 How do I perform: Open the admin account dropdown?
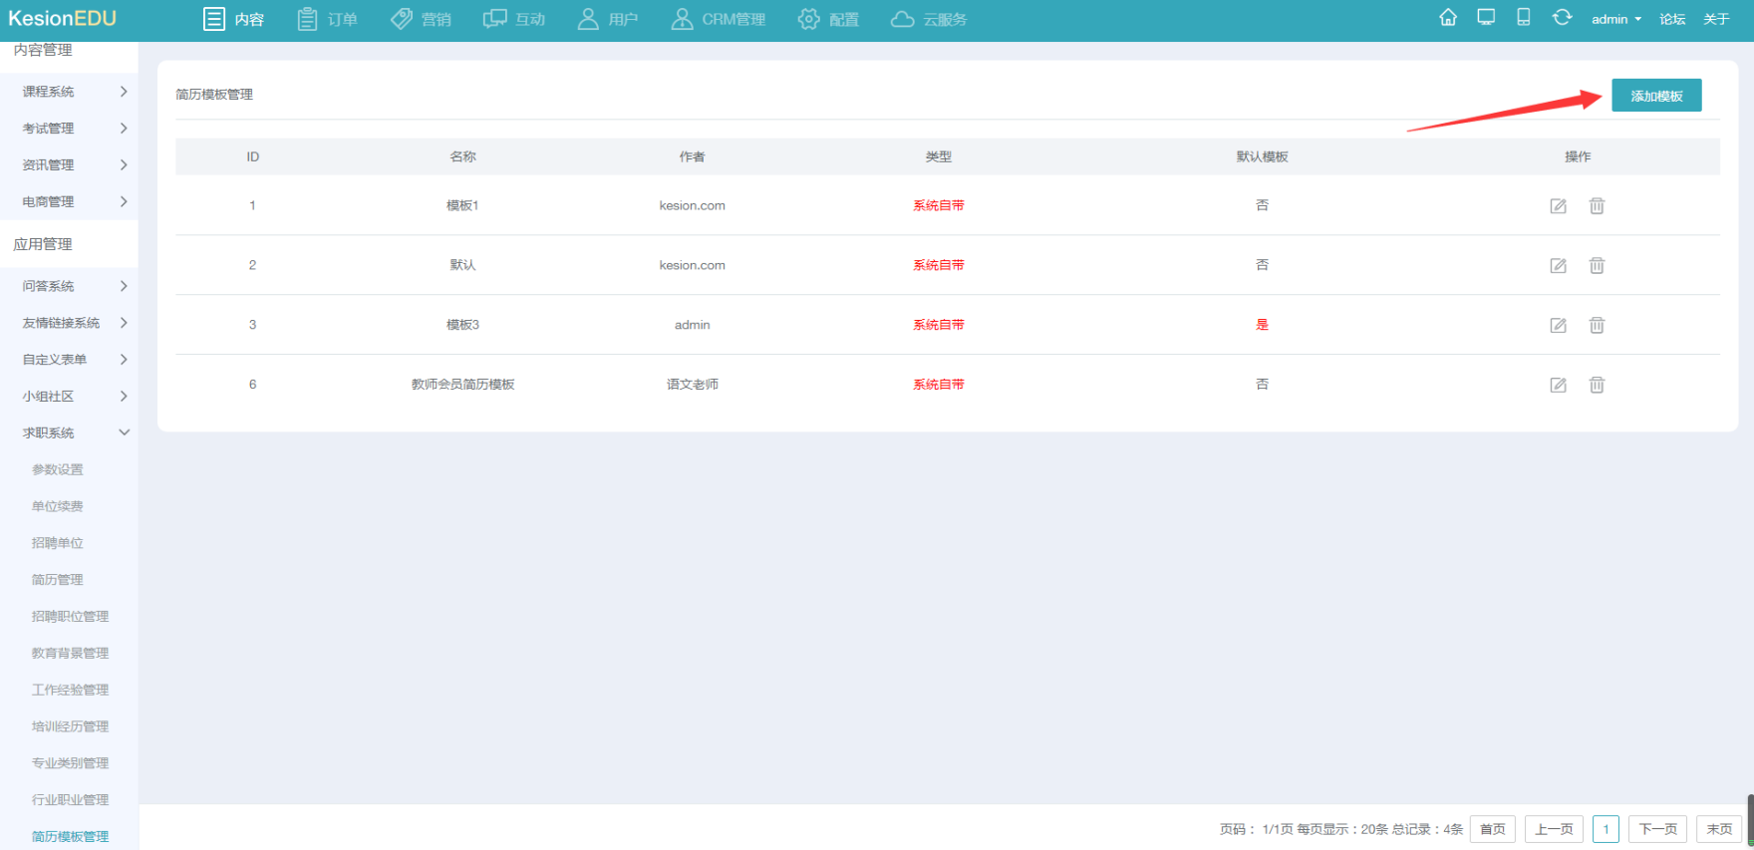point(1615,19)
